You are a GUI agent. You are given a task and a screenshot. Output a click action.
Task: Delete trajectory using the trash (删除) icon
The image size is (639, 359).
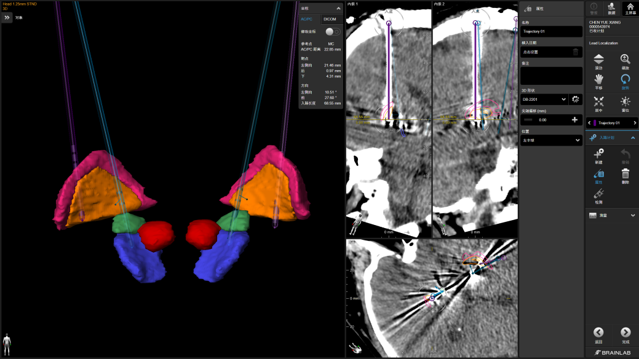click(625, 175)
